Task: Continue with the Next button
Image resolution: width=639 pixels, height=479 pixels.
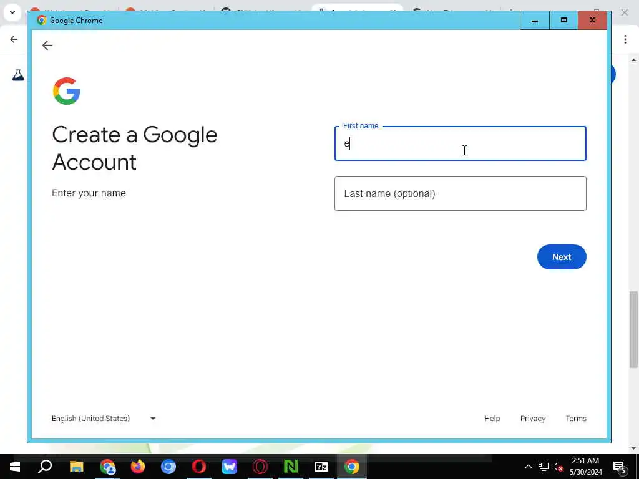Action: pyautogui.click(x=562, y=257)
